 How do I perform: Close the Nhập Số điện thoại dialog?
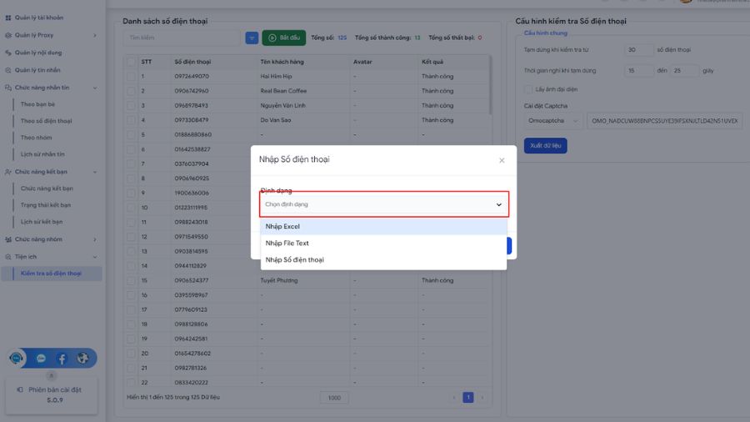[501, 160]
